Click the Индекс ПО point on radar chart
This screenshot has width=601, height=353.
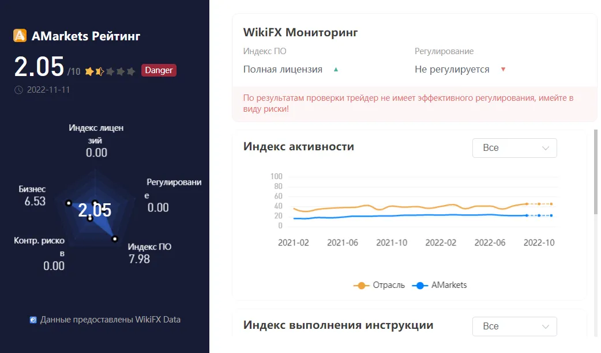115,239
